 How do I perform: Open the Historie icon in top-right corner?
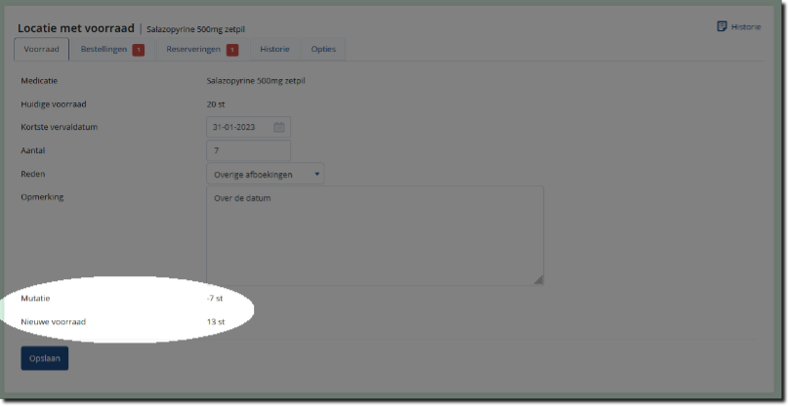(722, 26)
